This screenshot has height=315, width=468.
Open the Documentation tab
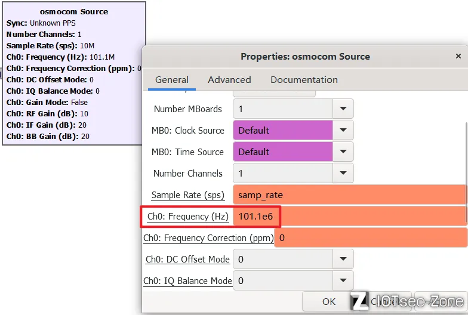(x=304, y=80)
